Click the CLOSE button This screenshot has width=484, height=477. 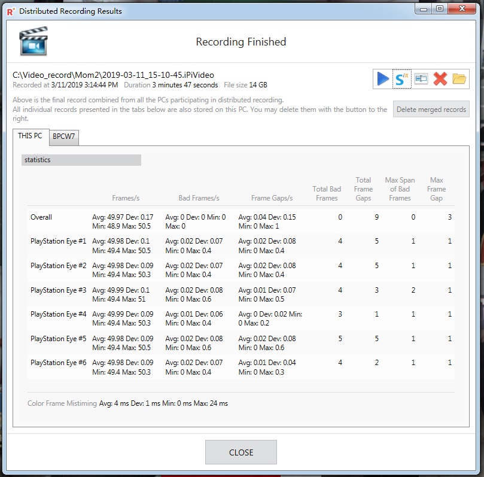[241, 452]
